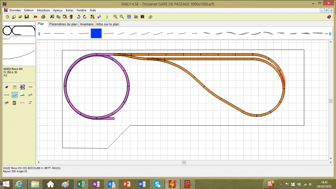Select the green-pink flex track tool
Image resolution: width=336 pixels, height=189 pixels.
pos(22,103)
